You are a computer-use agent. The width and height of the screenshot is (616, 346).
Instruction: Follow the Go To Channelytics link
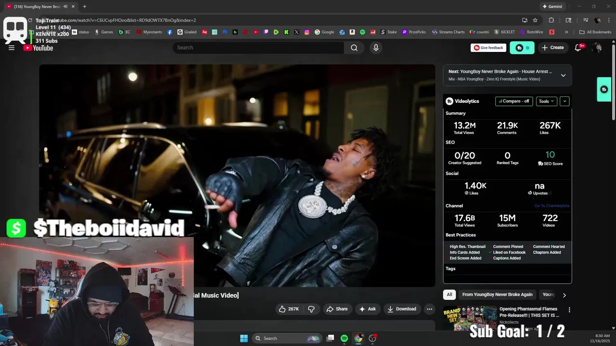tap(552, 206)
